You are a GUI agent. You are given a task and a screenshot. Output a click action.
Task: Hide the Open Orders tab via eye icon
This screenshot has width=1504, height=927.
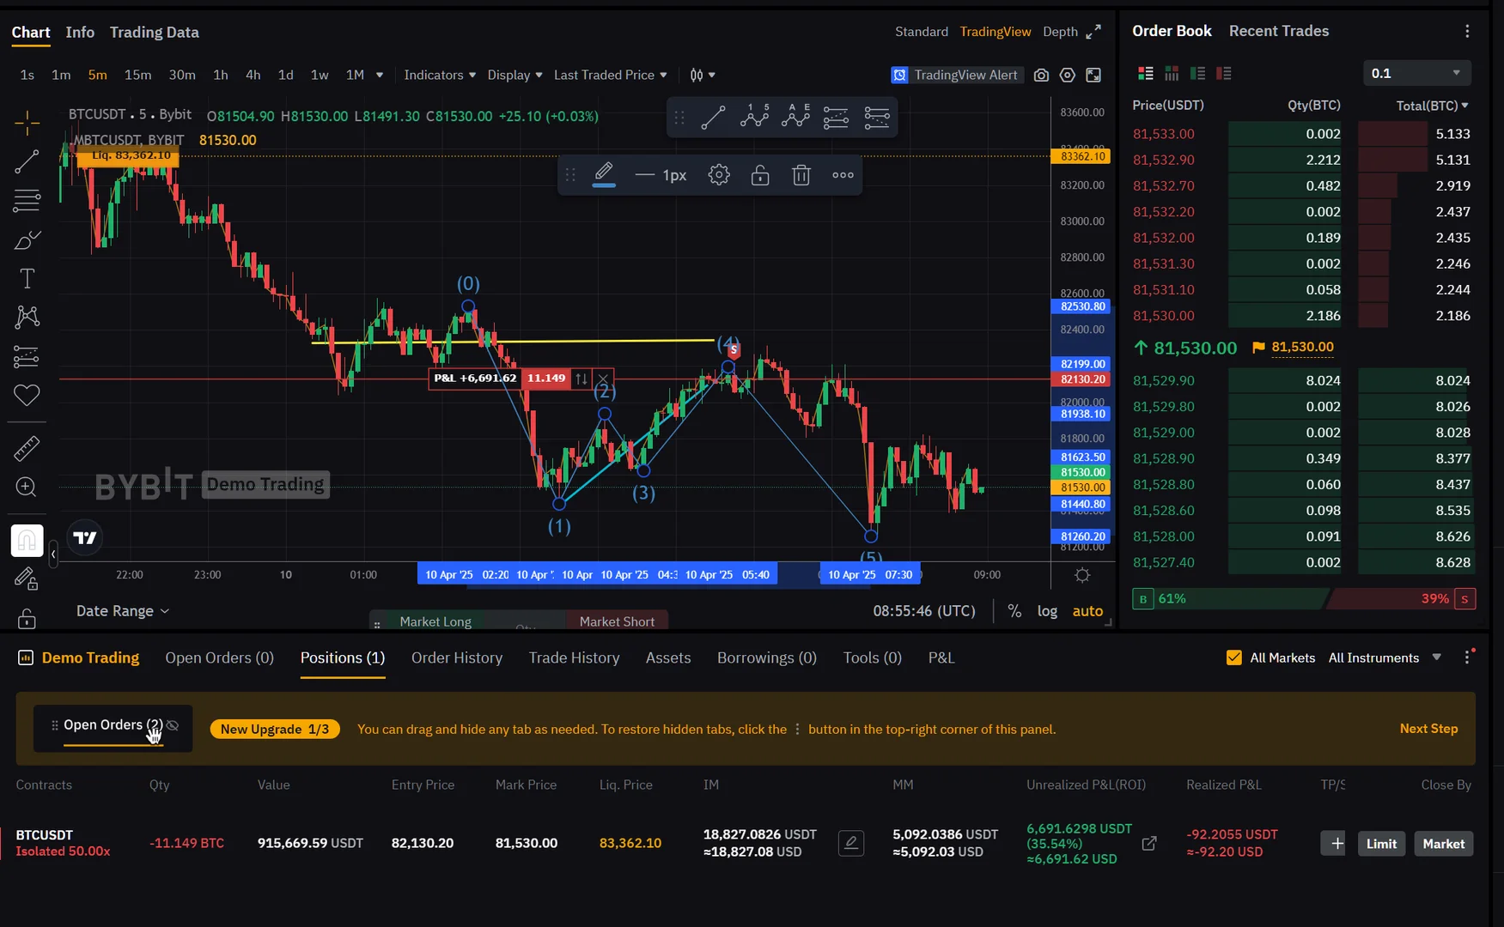point(173,725)
